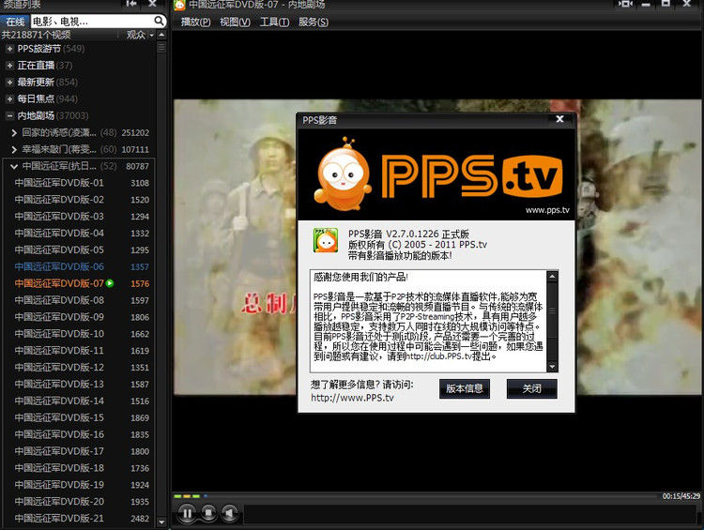Close the PPS影音 about dialog

point(559,119)
